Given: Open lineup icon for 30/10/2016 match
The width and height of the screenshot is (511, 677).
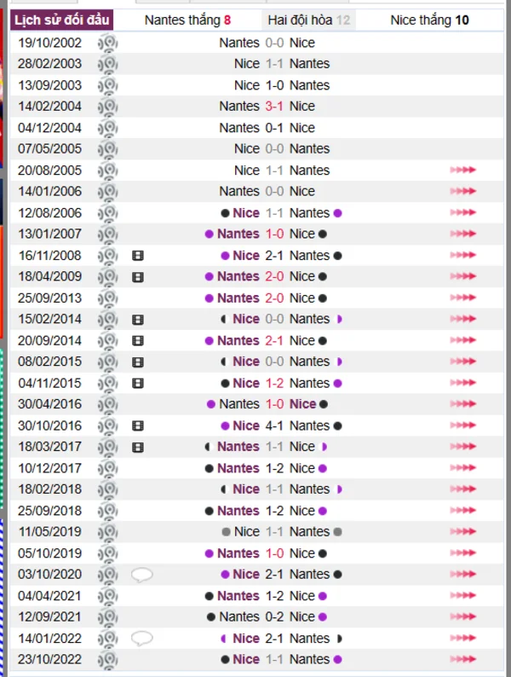Looking at the screenshot, I should pos(138,425).
